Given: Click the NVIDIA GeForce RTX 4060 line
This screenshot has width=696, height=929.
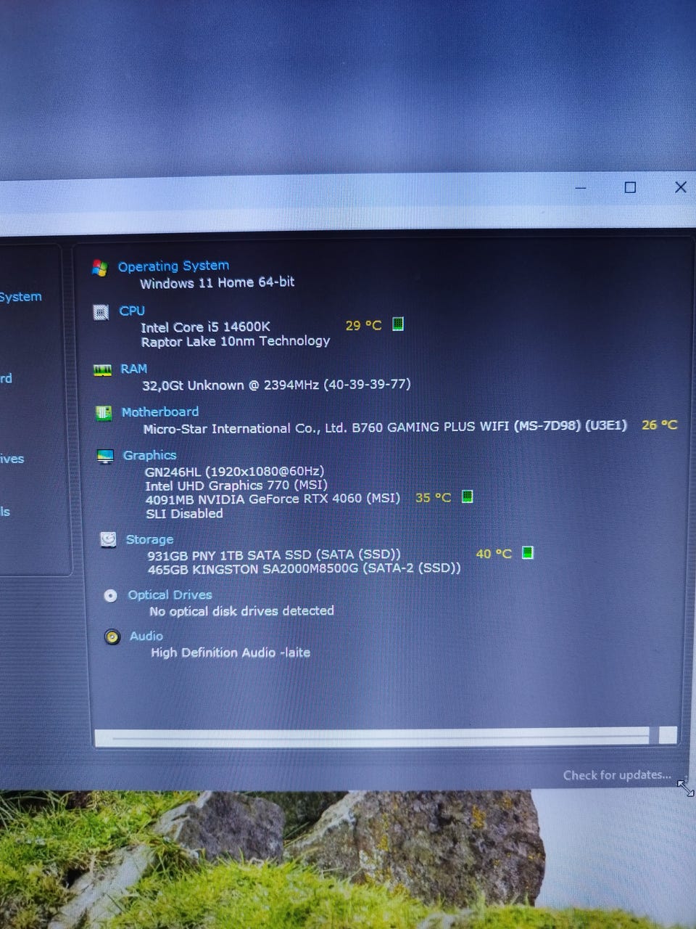Looking at the screenshot, I should point(273,499).
